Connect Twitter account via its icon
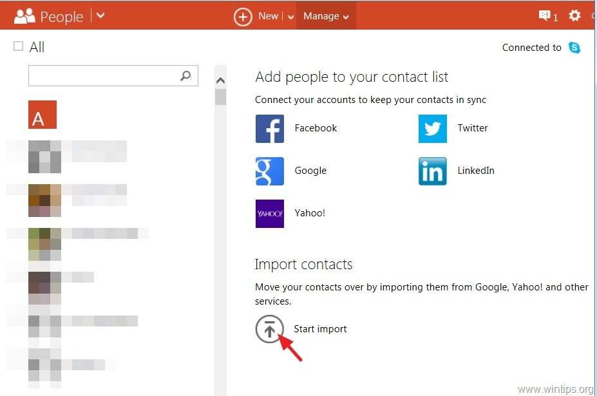 coord(433,129)
